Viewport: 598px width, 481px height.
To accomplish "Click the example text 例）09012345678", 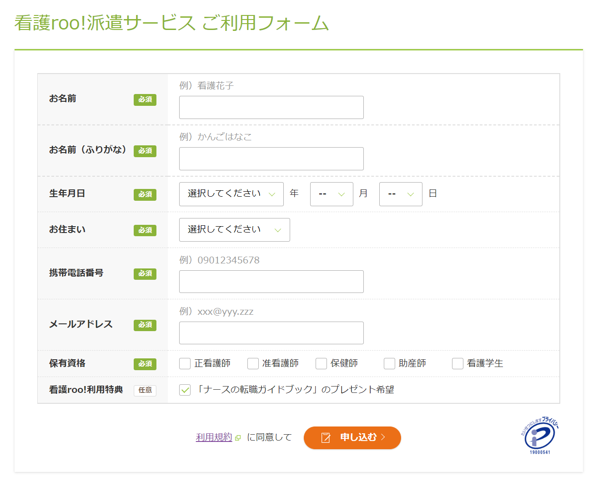I will (x=219, y=260).
